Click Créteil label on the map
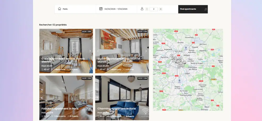The height and width of the screenshot is (121, 262). click(188, 73)
